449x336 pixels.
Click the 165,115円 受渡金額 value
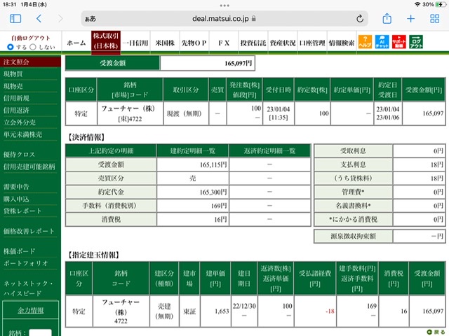click(x=213, y=164)
